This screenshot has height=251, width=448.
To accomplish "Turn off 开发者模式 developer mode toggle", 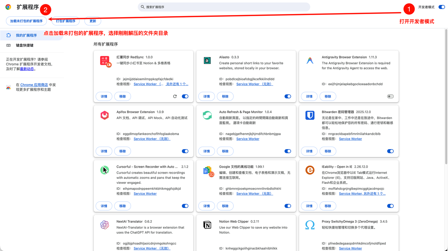I will click(441, 7).
